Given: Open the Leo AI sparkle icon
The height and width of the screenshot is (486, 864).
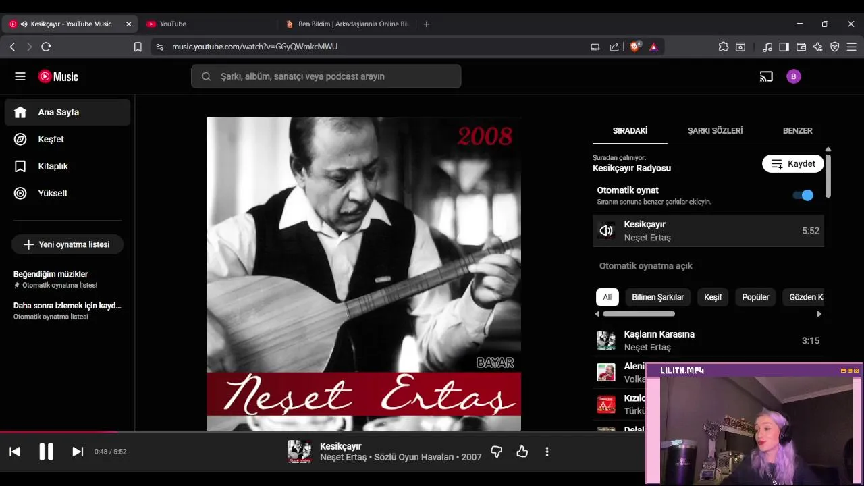Looking at the screenshot, I should 818,47.
